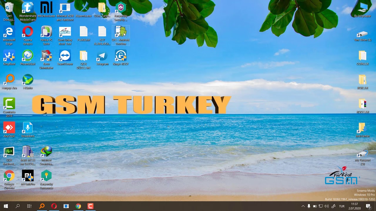Launch KingRoot desktop shortcut

[9, 58]
